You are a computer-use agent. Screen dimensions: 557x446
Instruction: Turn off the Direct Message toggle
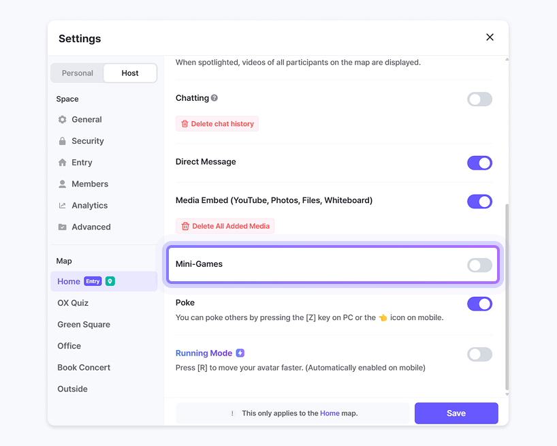coord(479,163)
